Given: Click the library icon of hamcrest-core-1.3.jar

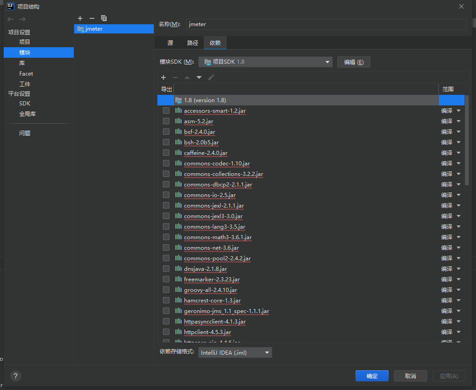Looking at the screenshot, I should click(178, 300).
